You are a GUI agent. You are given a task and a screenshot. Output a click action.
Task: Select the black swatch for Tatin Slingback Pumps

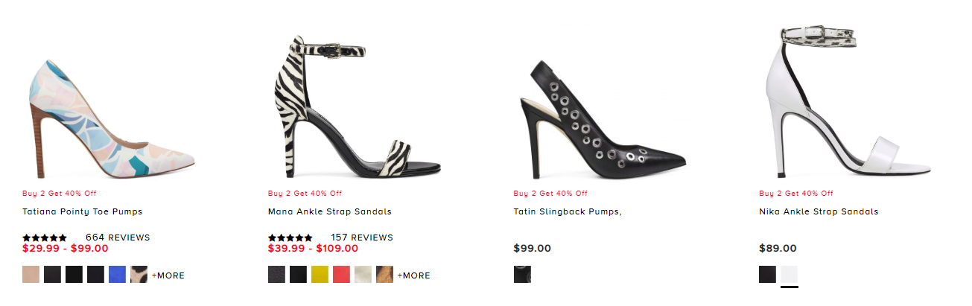coord(522,275)
